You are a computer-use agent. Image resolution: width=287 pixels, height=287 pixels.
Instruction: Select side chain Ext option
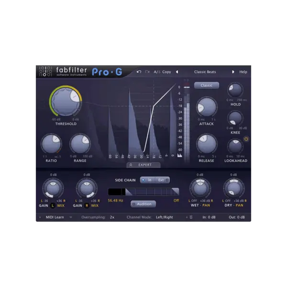pos(163,180)
